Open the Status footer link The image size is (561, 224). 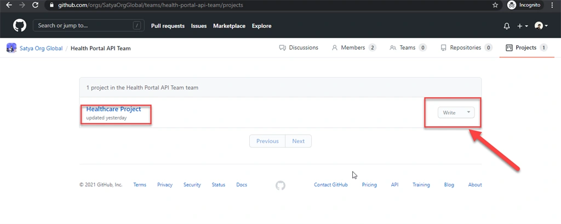point(219,185)
